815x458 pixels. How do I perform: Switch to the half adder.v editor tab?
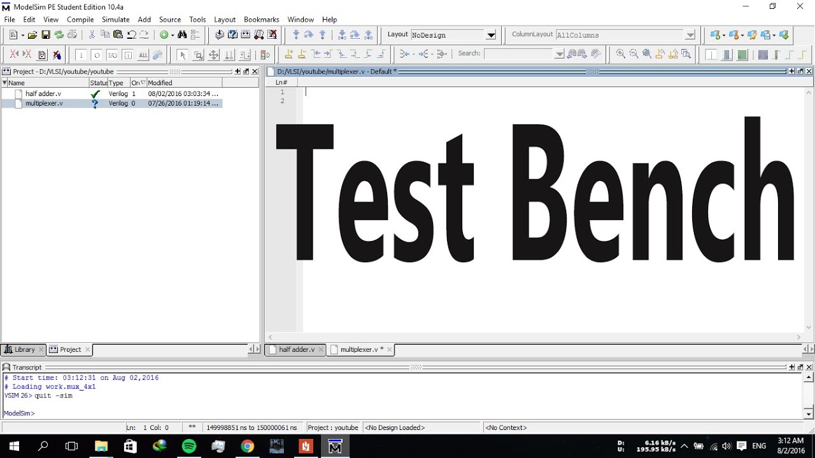point(297,349)
